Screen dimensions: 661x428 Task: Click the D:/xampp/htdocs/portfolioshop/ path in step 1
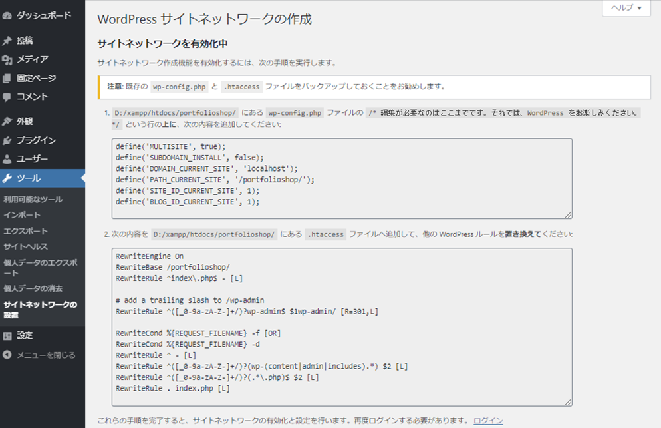(175, 113)
